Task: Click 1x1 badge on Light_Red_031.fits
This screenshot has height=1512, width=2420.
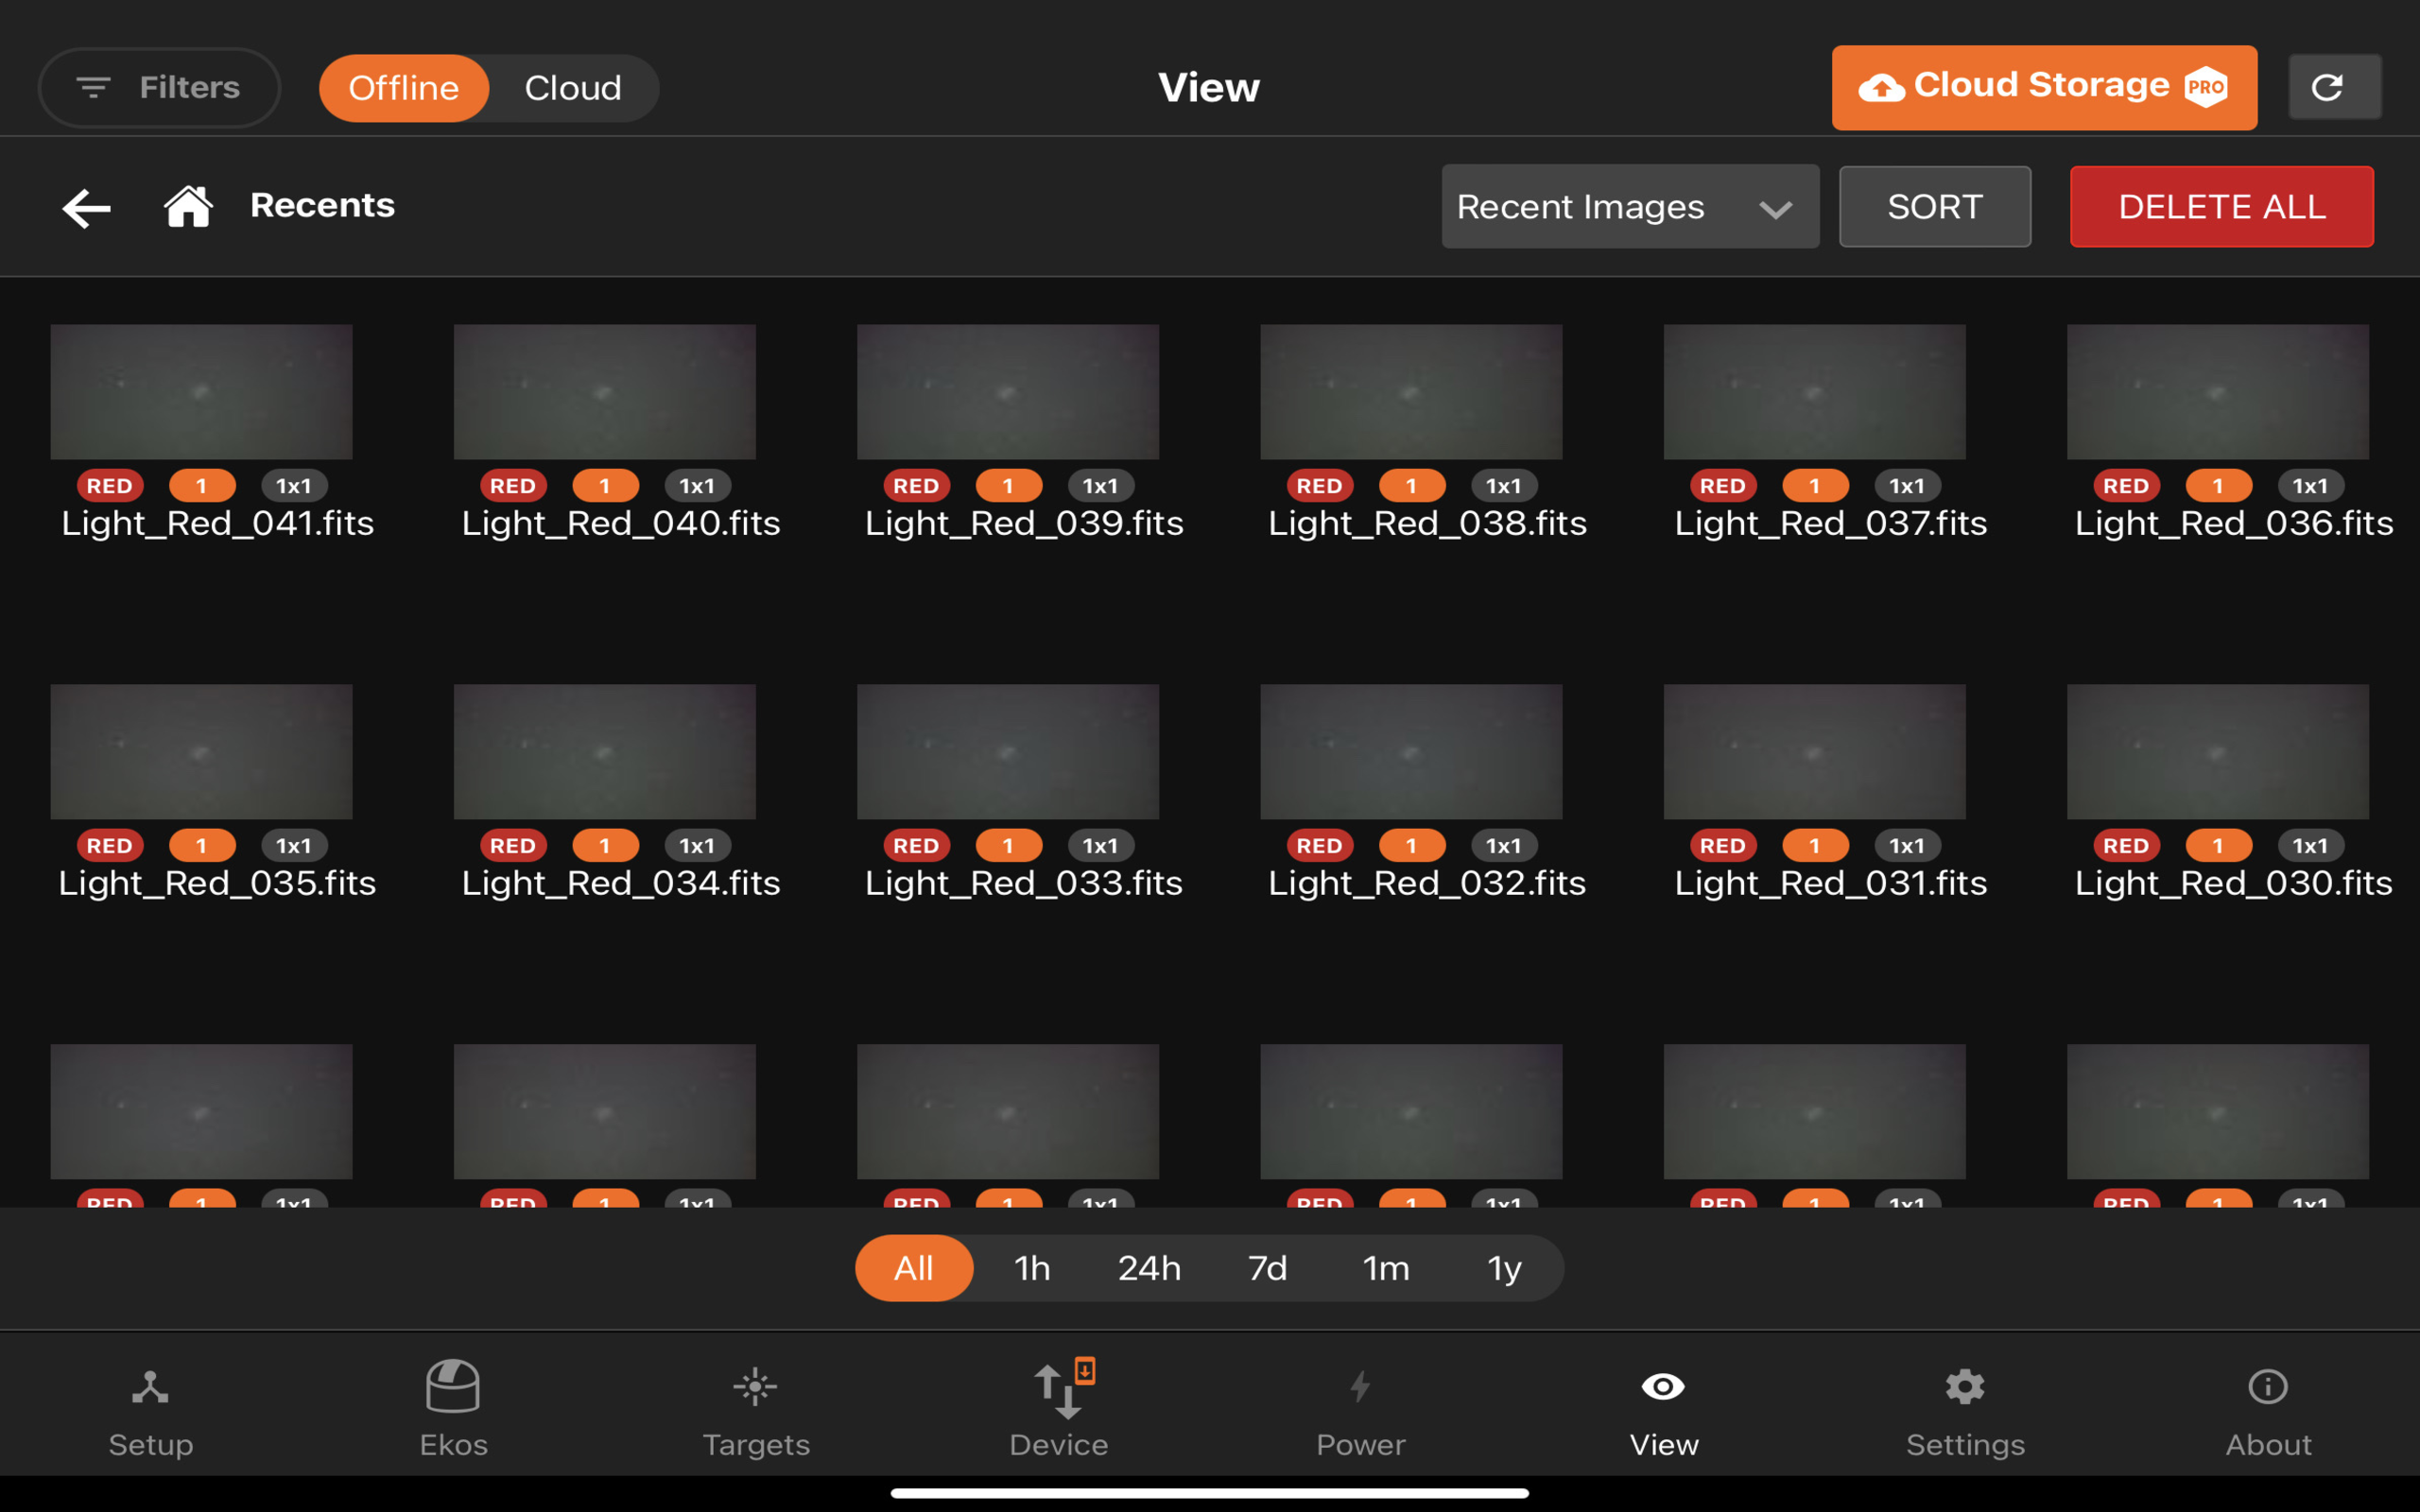Action: click(1907, 846)
